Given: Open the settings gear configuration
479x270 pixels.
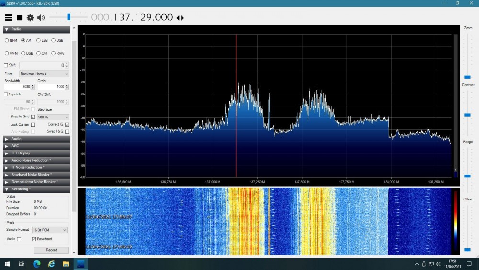Looking at the screenshot, I should (30, 18).
